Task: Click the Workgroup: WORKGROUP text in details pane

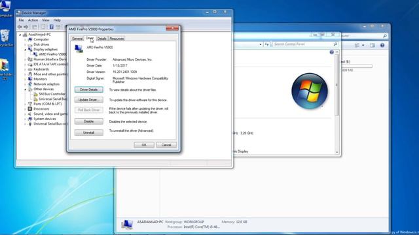Action: tap(185, 222)
